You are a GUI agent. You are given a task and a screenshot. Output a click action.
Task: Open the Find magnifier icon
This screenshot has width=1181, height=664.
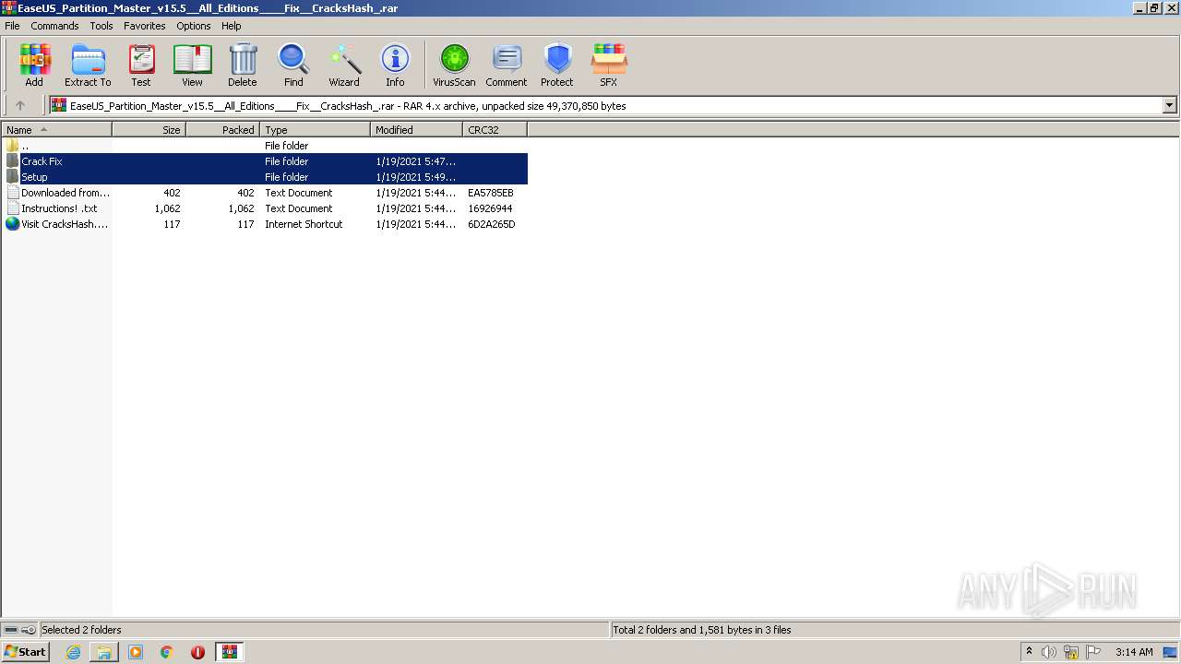(x=293, y=65)
